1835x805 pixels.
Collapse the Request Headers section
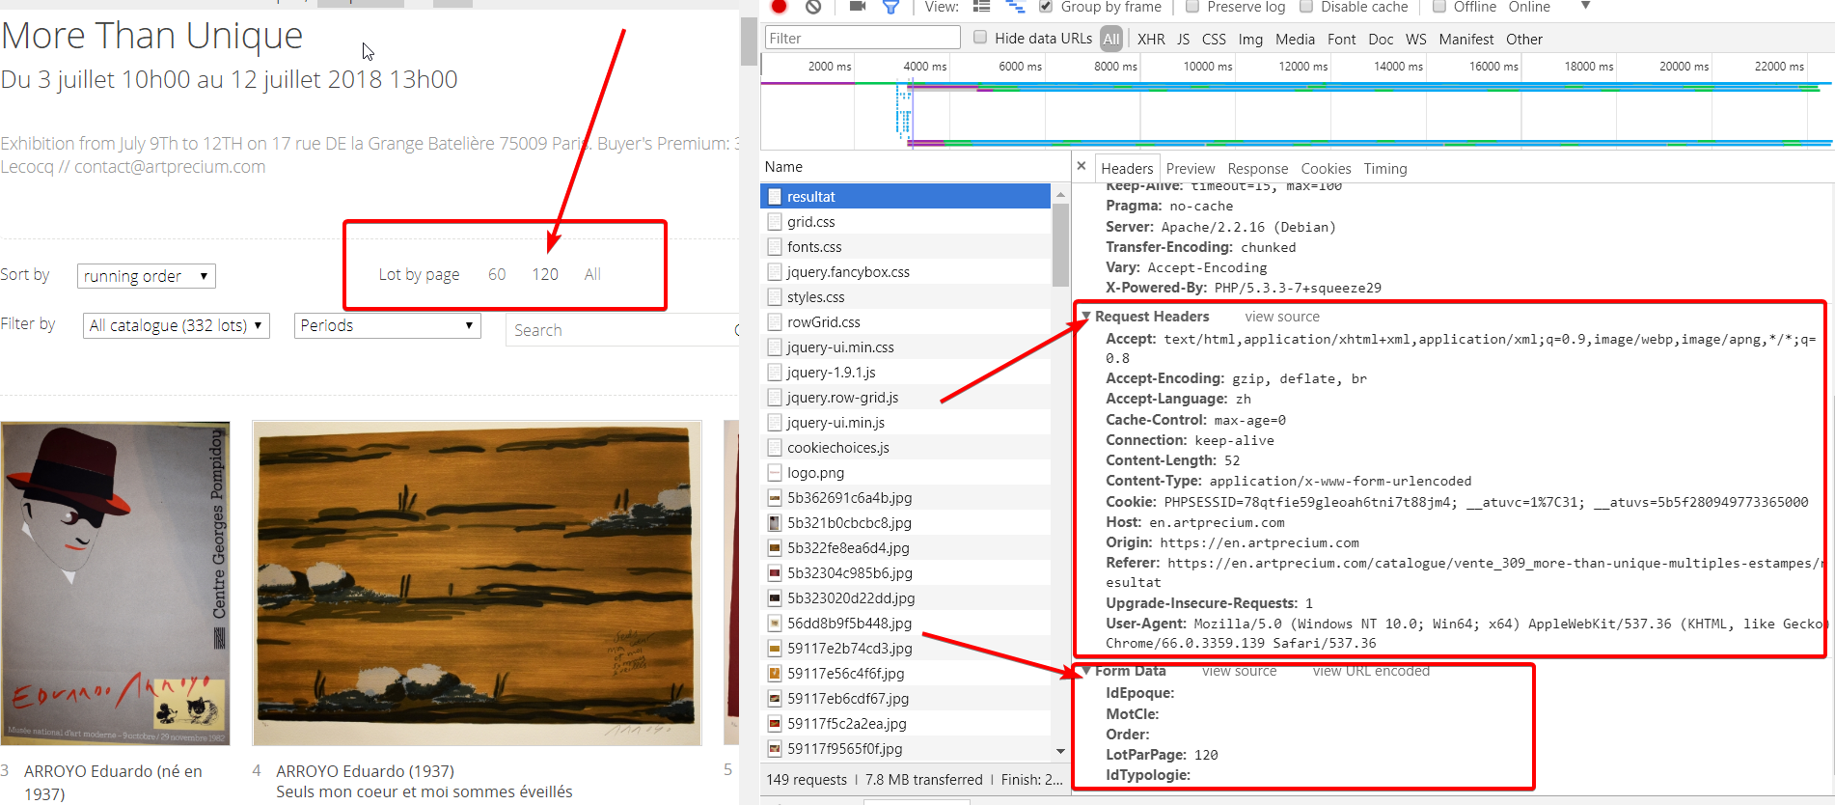1086,317
